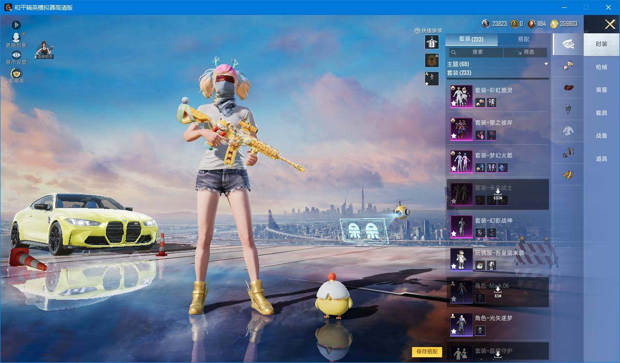Open the 装备 equipment menu tab
This screenshot has height=363, width=620.
point(601,90)
